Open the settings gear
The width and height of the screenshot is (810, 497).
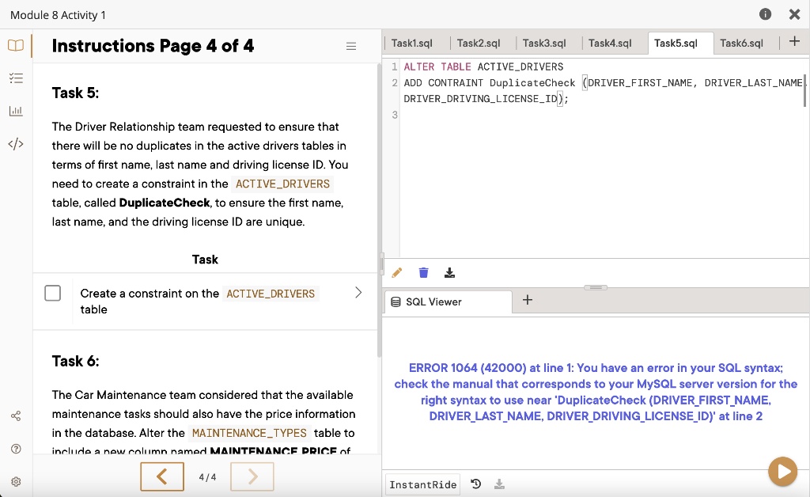point(16,480)
